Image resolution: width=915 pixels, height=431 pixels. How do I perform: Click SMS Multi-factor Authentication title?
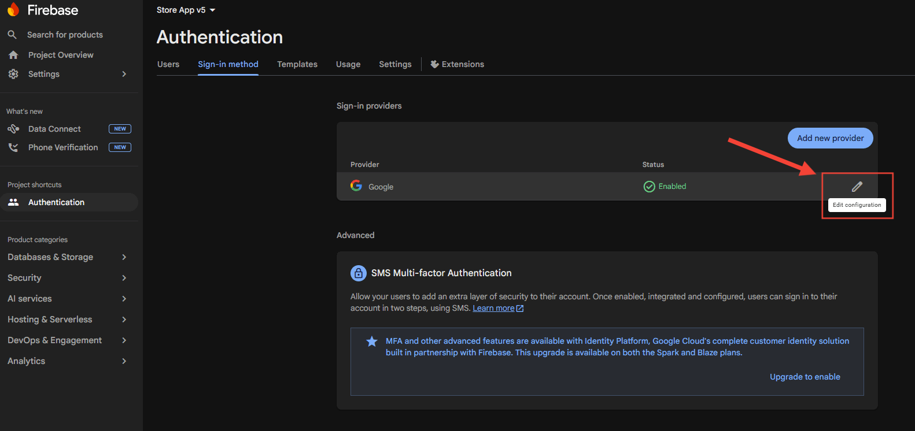point(441,273)
